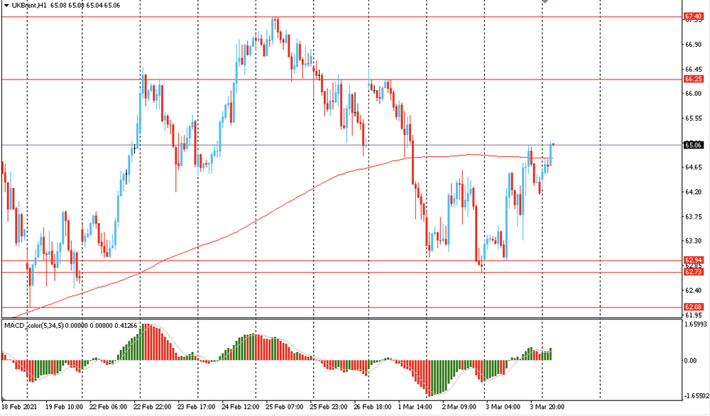Click the 22 Feb 06:00 time label
Viewport: 710px width, 416px height.
click(108, 407)
